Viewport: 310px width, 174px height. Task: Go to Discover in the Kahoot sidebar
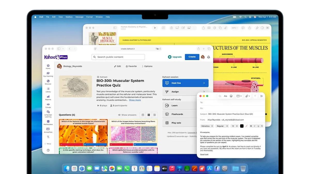click(x=48, y=82)
